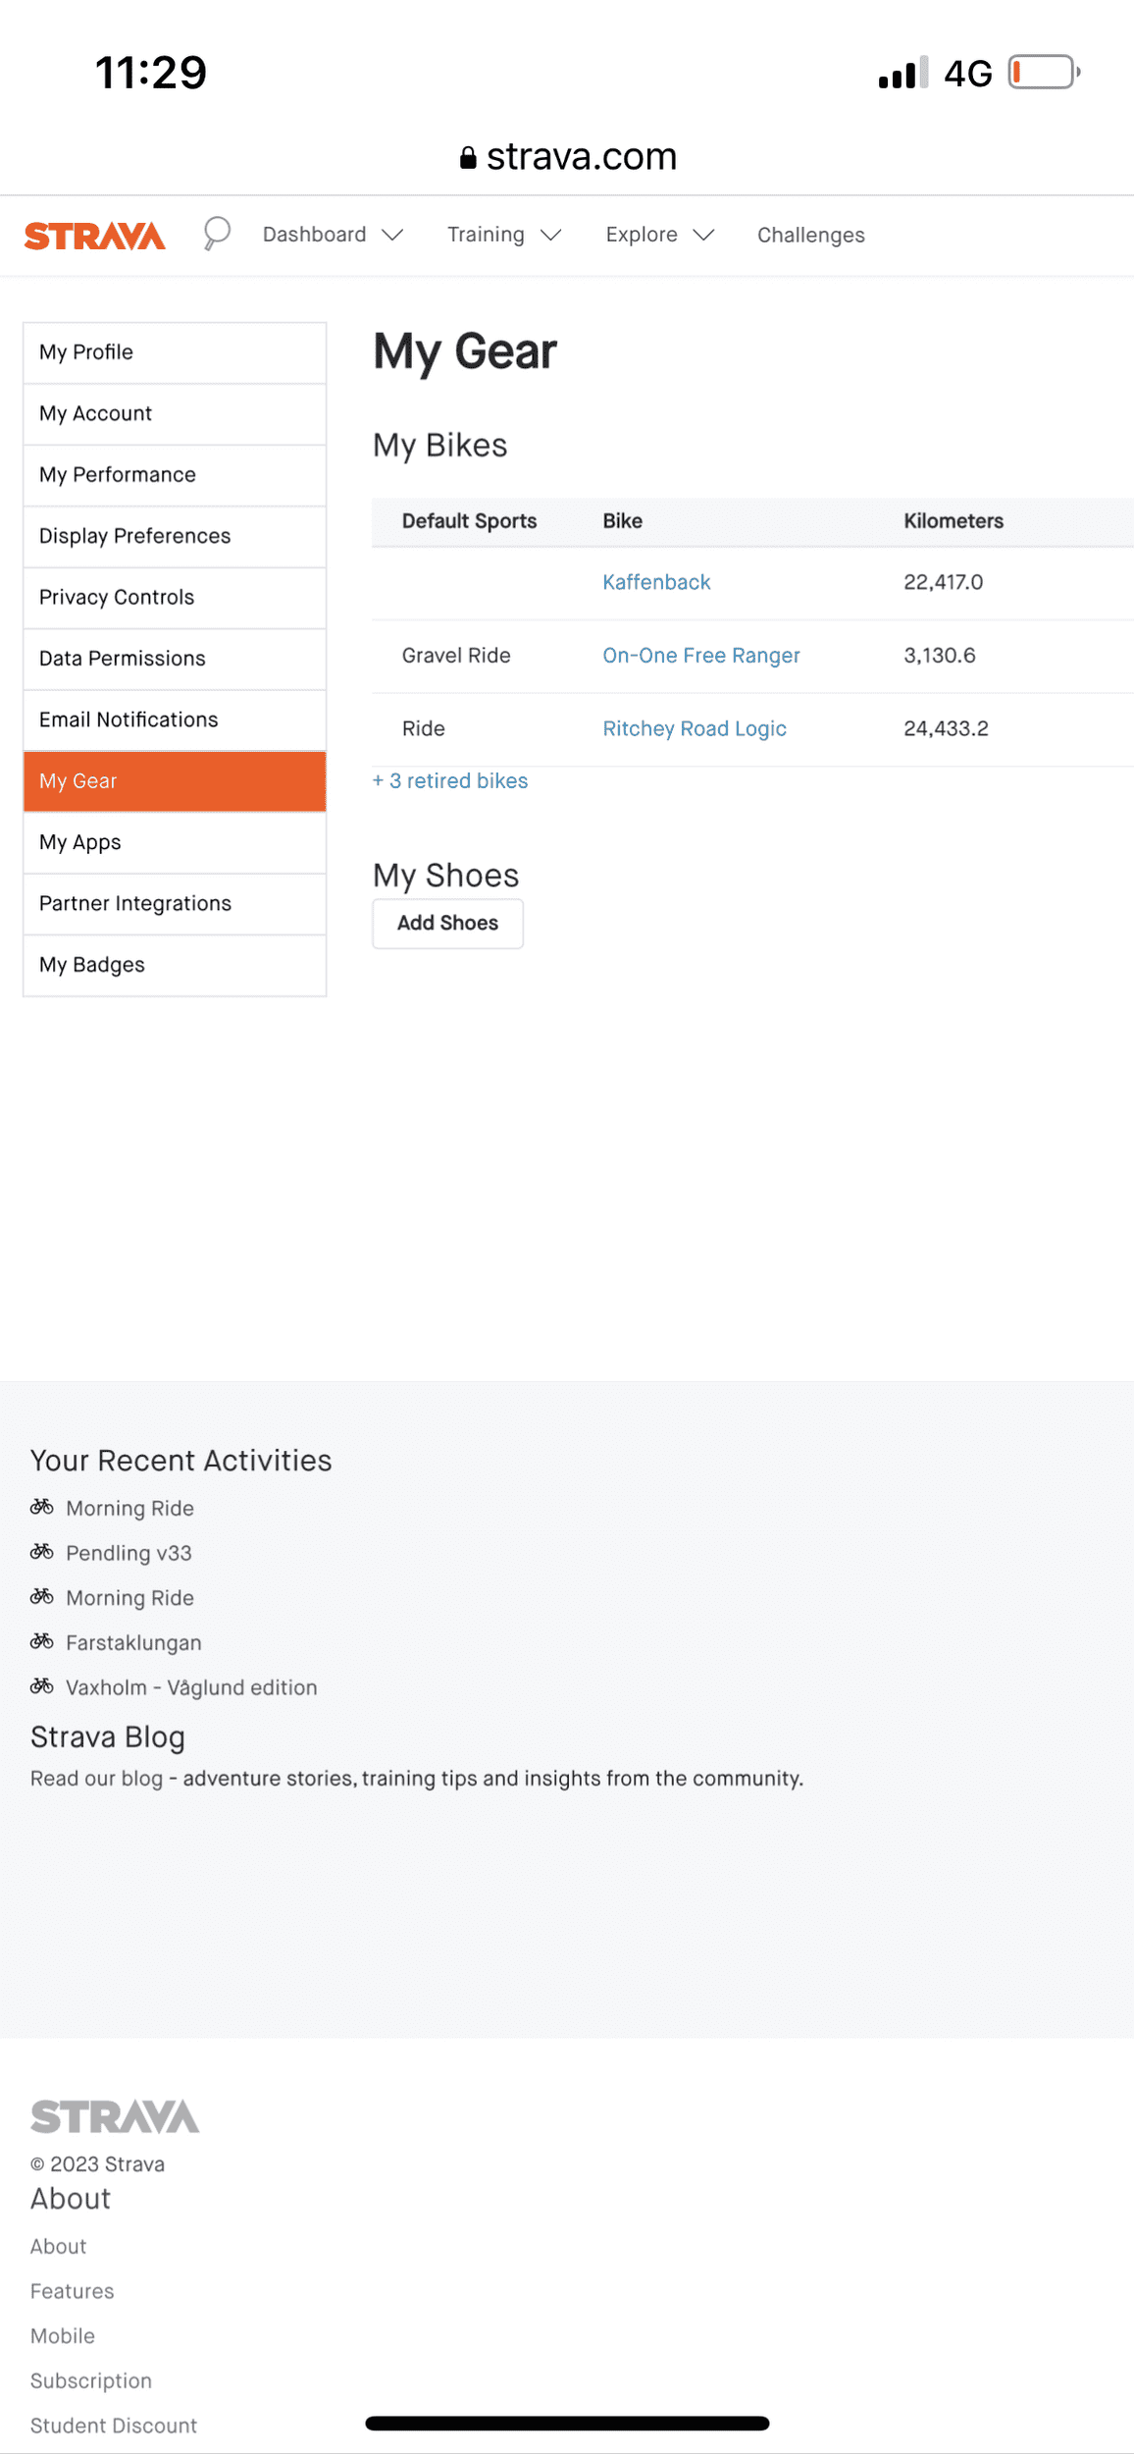Expand the Explore dropdown menu
Screen dimensions: 1134x2454
(659, 235)
